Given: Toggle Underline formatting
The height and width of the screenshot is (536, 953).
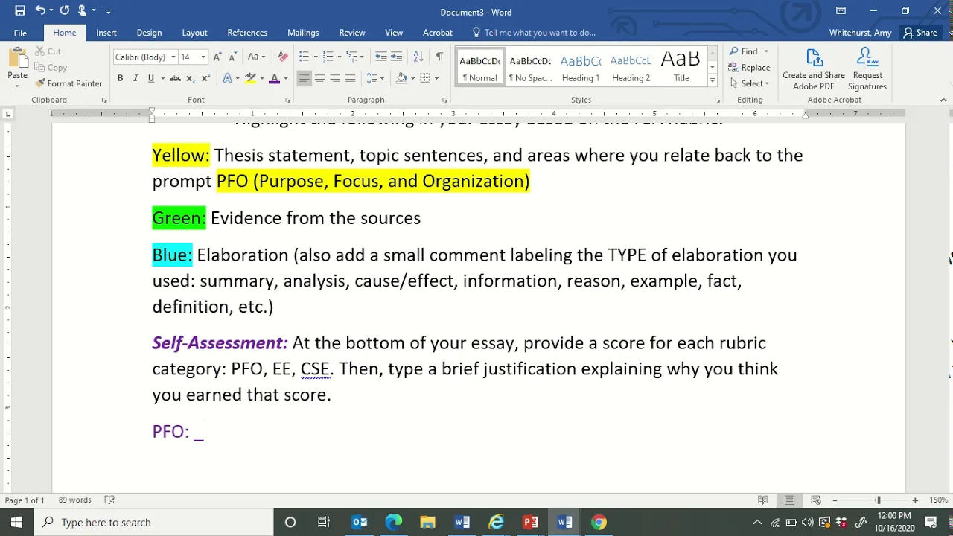Looking at the screenshot, I should point(151,78).
